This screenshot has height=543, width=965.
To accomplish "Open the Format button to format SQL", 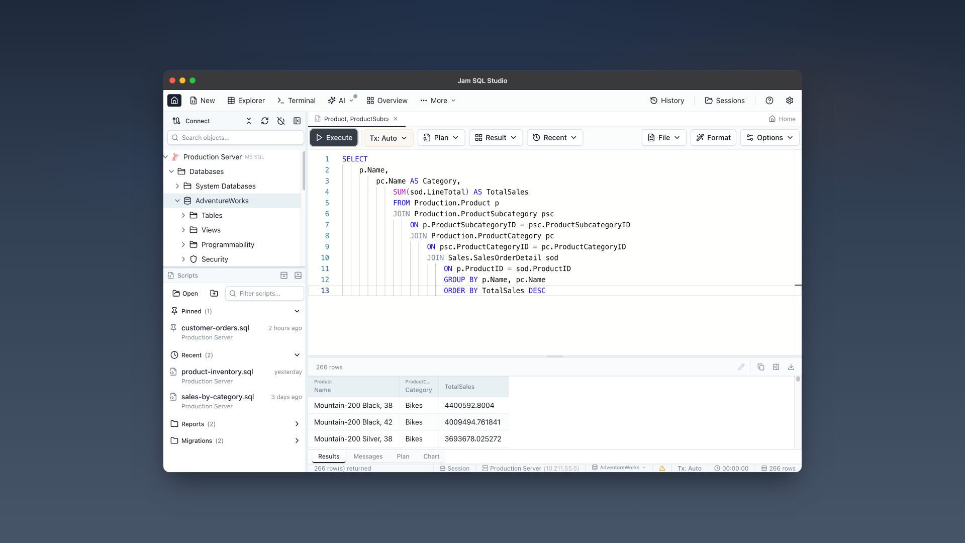I will click(713, 137).
